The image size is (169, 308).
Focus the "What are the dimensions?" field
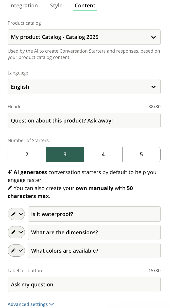coord(94,232)
